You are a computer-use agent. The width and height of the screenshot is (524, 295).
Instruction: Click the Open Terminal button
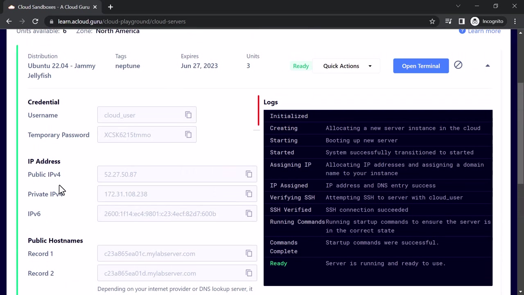point(421,66)
